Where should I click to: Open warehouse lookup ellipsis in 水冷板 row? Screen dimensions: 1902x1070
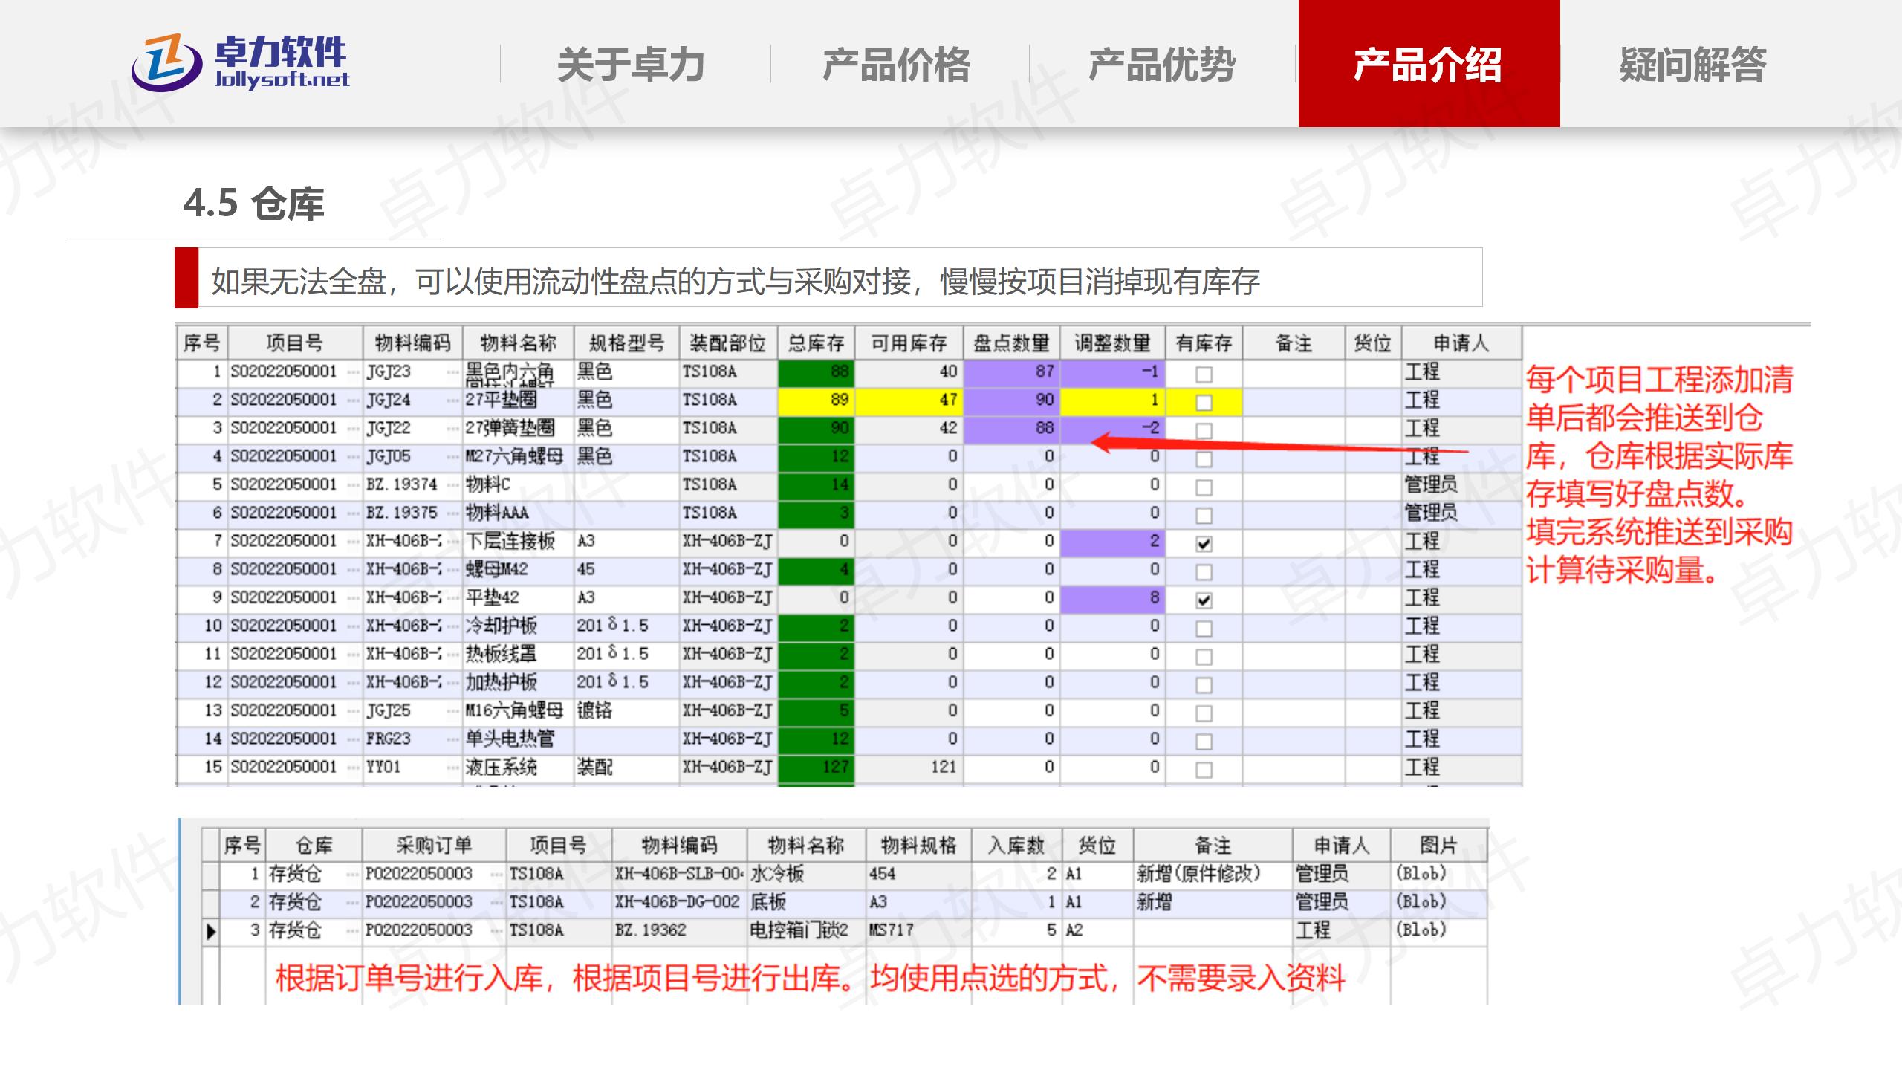coord(353,875)
